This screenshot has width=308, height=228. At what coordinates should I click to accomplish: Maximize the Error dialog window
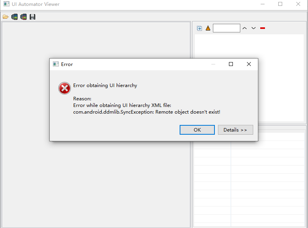click(231, 64)
